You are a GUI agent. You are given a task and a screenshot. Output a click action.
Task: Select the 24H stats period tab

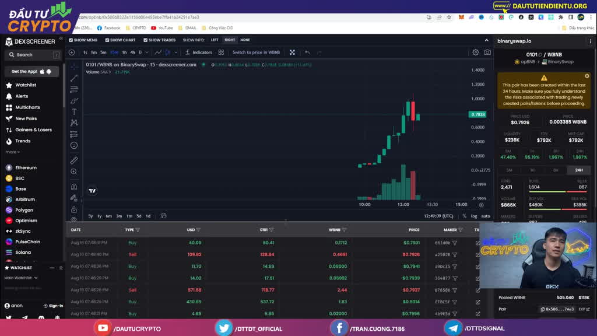click(x=578, y=170)
